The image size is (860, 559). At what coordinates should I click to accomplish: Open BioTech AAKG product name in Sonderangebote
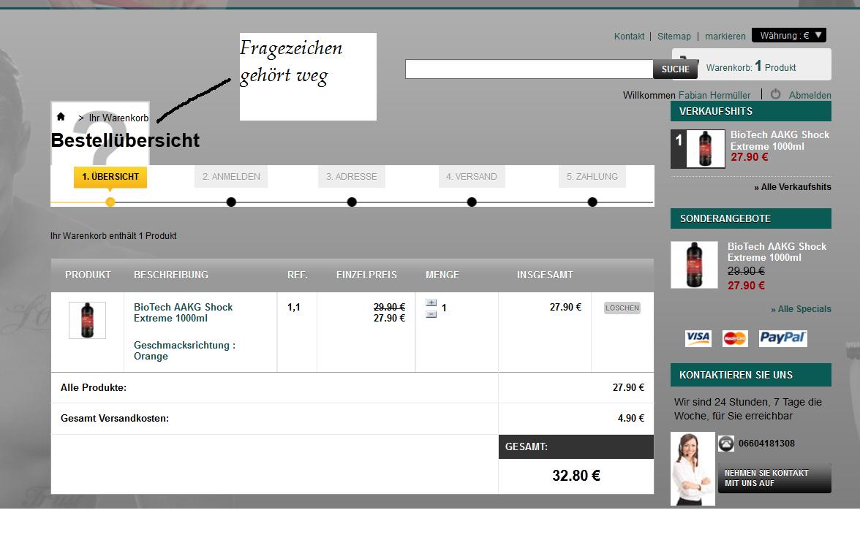777,252
